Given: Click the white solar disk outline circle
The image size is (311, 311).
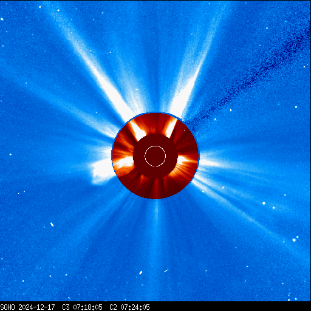Looking at the screenshot, I should [x=155, y=156].
